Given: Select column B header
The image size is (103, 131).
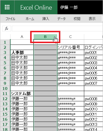Looking at the screenshot, I should (x=45, y=37).
